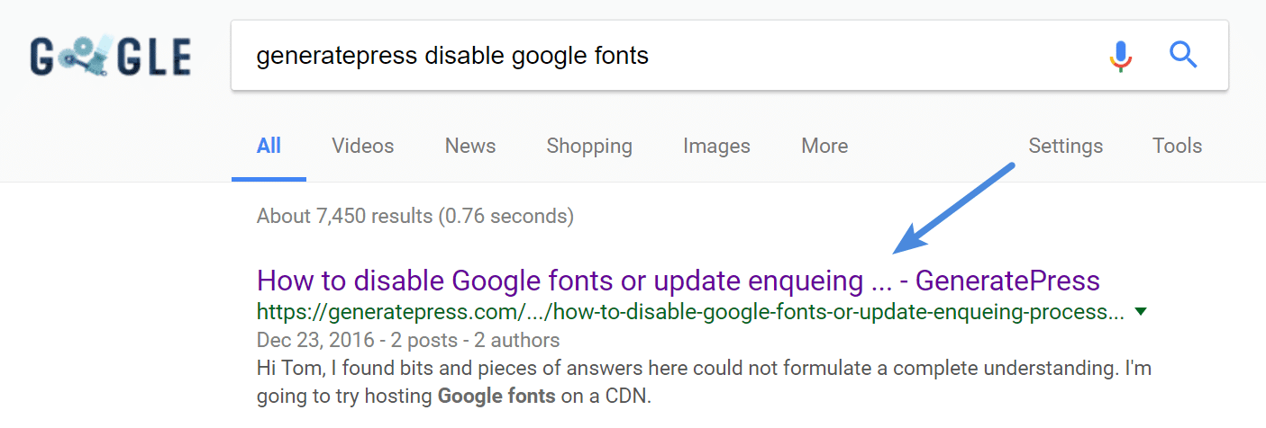The height and width of the screenshot is (428, 1266).
Task: Expand the green result options arrow
Action: tap(1141, 311)
